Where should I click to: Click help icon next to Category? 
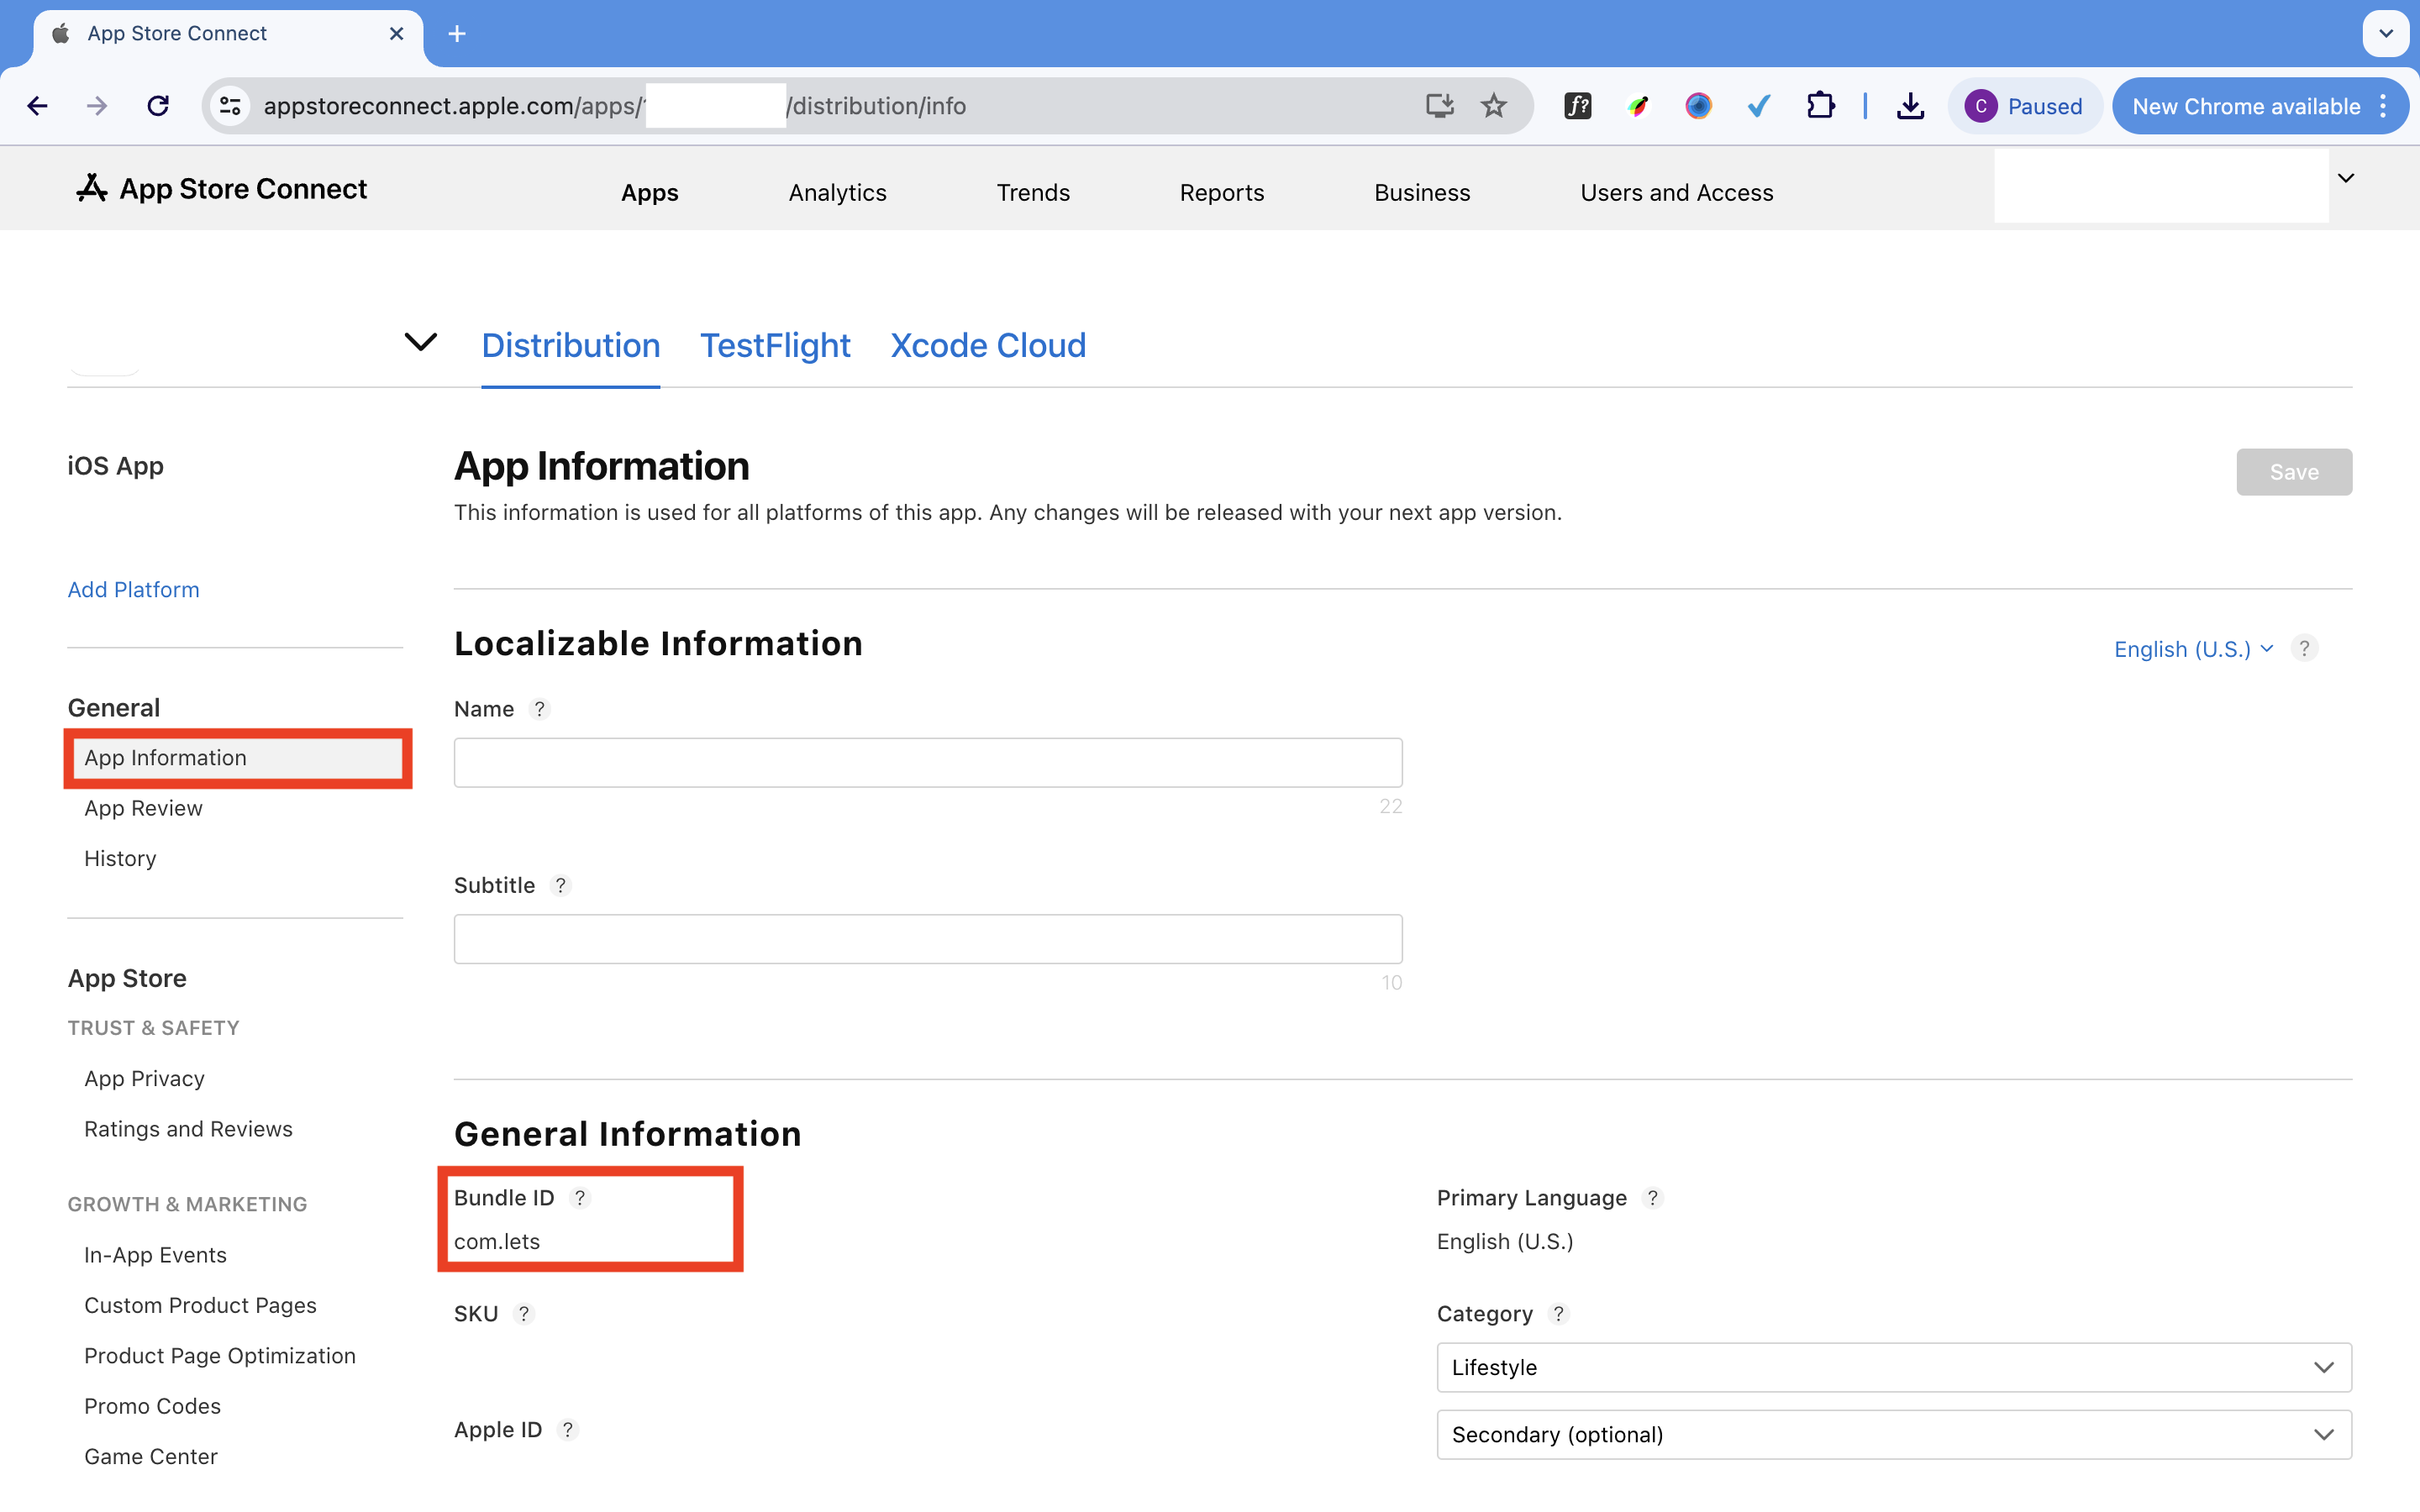coord(1558,1314)
